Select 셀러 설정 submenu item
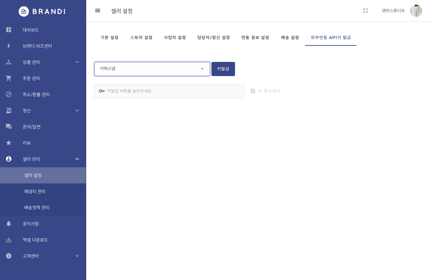The height and width of the screenshot is (280, 431). (x=43, y=175)
